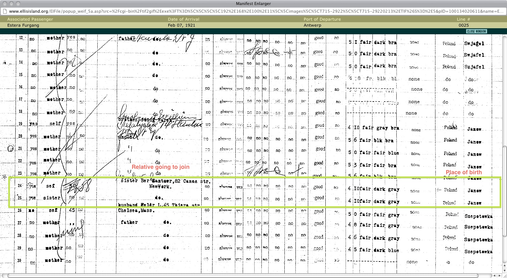Screen dimensions: 507x278
Task: Select the passenger name Estera Furgang
Action: pos(23,25)
